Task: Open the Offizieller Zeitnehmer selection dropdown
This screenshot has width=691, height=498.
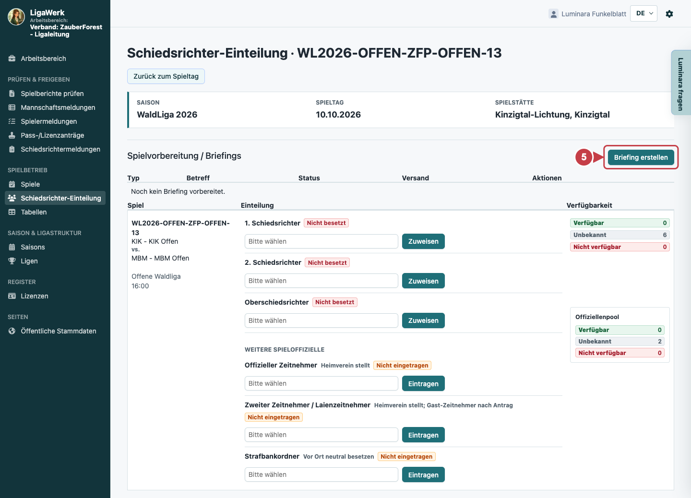Action: point(322,383)
